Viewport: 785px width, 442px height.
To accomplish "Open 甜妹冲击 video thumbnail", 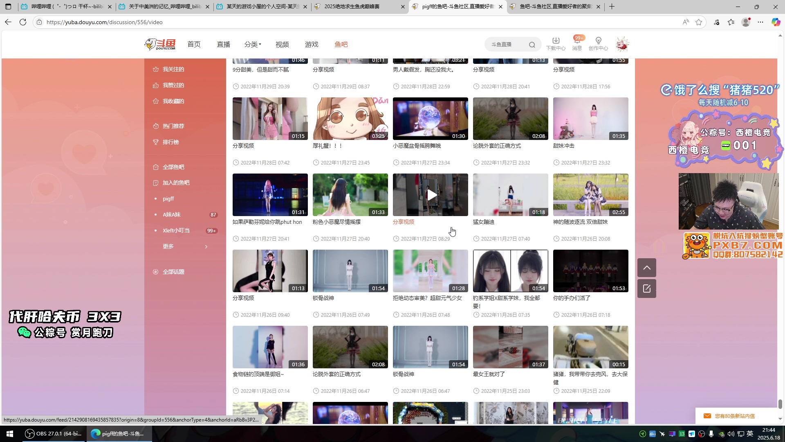I will tap(591, 119).
